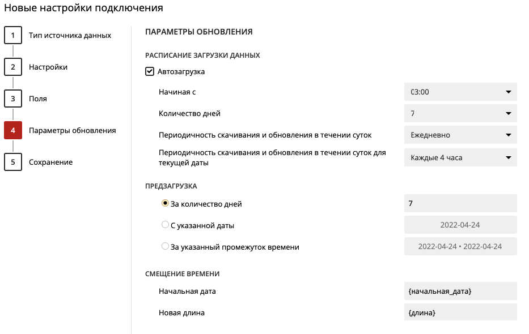Expand the Количество дней dropdown

coord(460,113)
